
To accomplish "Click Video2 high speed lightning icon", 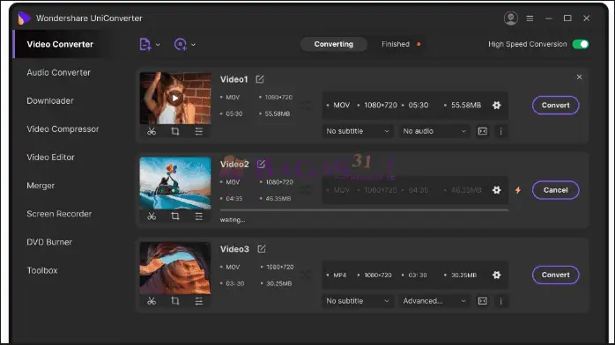I will tap(518, 190).
